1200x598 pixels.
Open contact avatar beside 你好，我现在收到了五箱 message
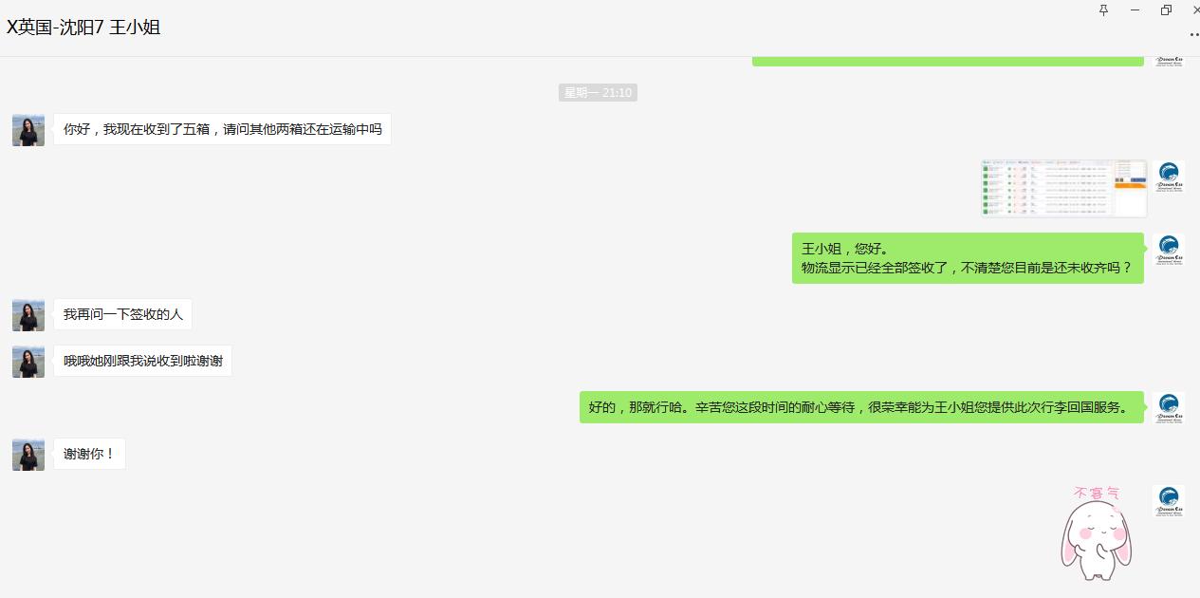28,130
